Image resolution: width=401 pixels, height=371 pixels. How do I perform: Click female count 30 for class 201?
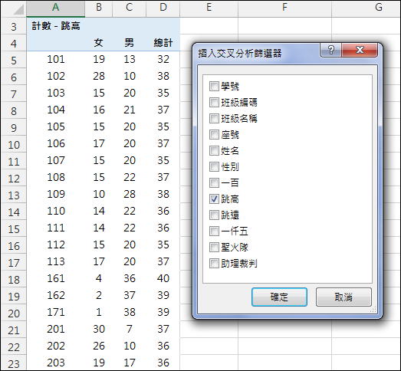tap(99, 330)
